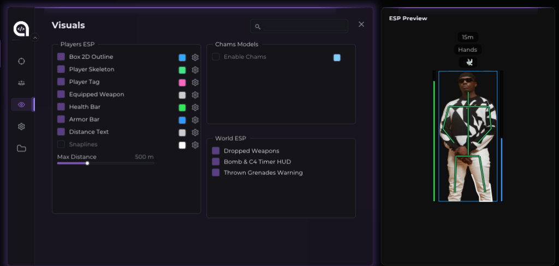Pick Snaplines white color swatch
Screen dimensions: 559x266
[x=182, y=146]
